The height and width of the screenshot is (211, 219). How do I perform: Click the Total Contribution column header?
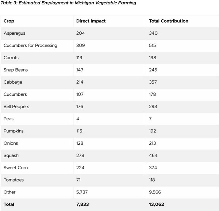pos(169,21)
